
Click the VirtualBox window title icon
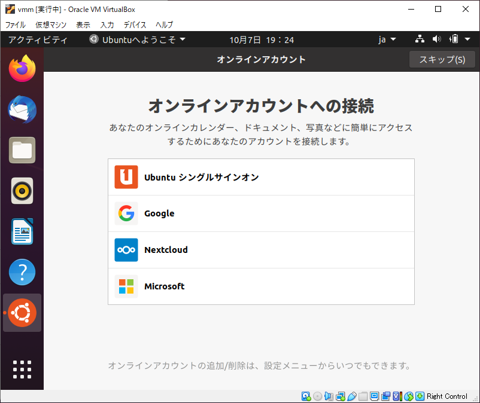click(10, 9)
